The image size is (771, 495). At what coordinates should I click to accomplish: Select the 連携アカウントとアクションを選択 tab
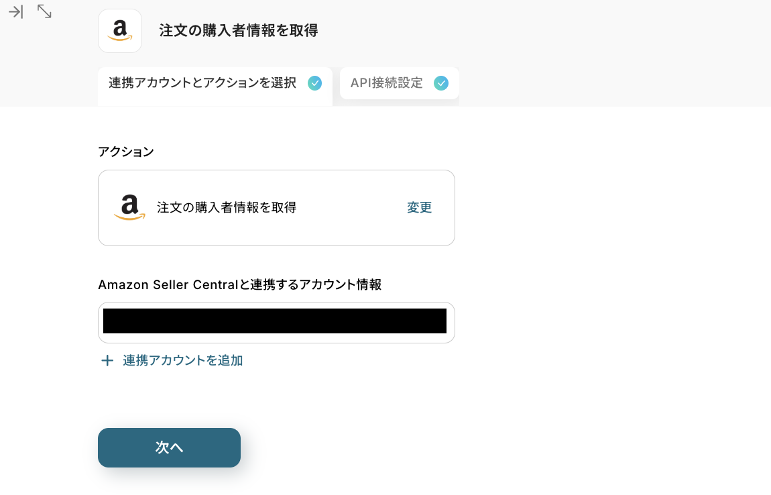(x=202, y=83)
